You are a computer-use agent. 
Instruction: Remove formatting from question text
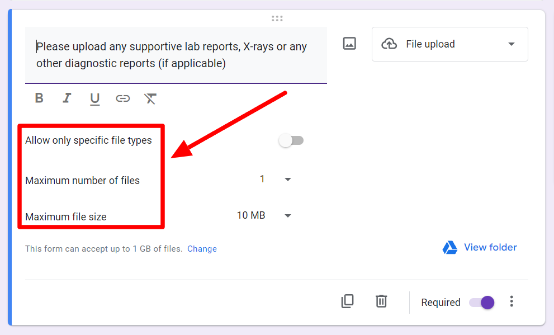(x=150, y=98)
